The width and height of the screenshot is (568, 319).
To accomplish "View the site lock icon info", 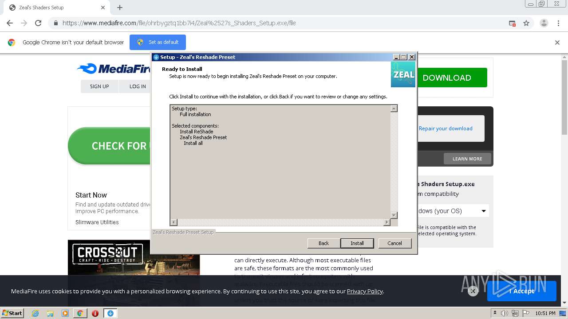I will (x=56, y=23).
